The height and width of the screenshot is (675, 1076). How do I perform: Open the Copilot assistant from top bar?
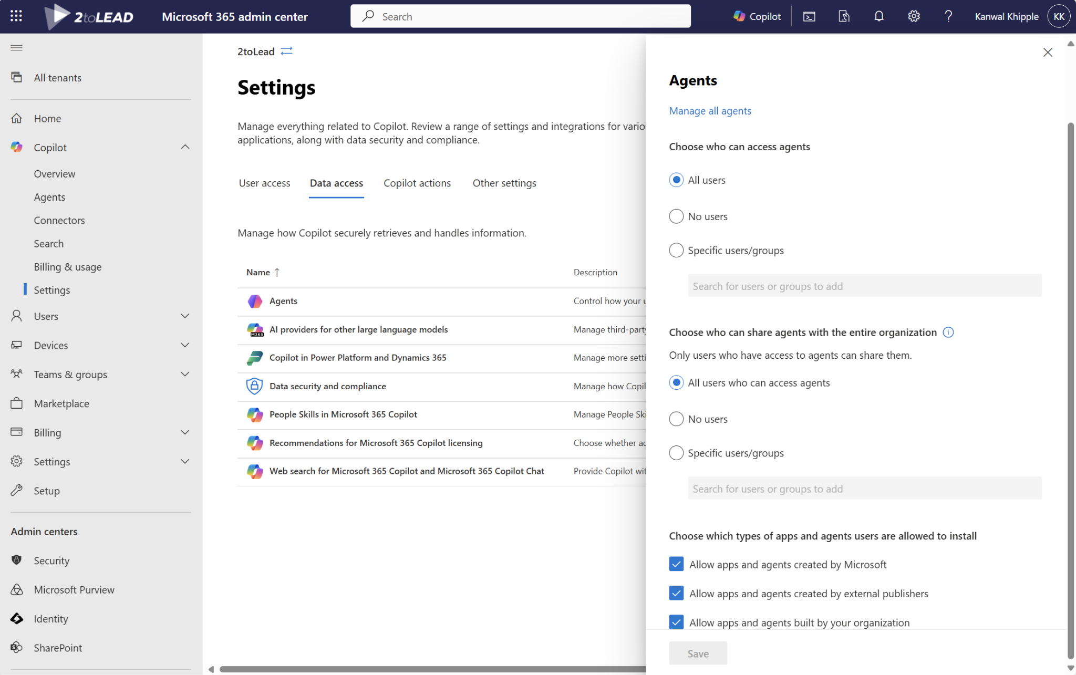pyautogui.click(x=757, y=16)
